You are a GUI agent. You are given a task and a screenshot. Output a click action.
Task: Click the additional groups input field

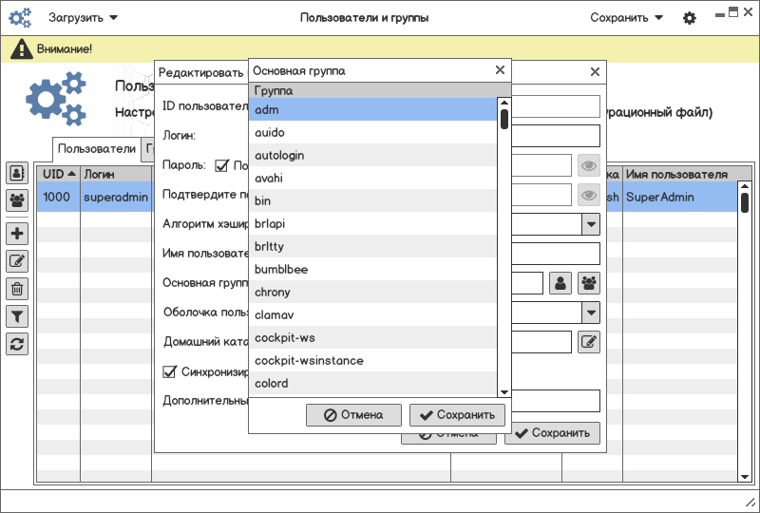(x=556, y=401)
